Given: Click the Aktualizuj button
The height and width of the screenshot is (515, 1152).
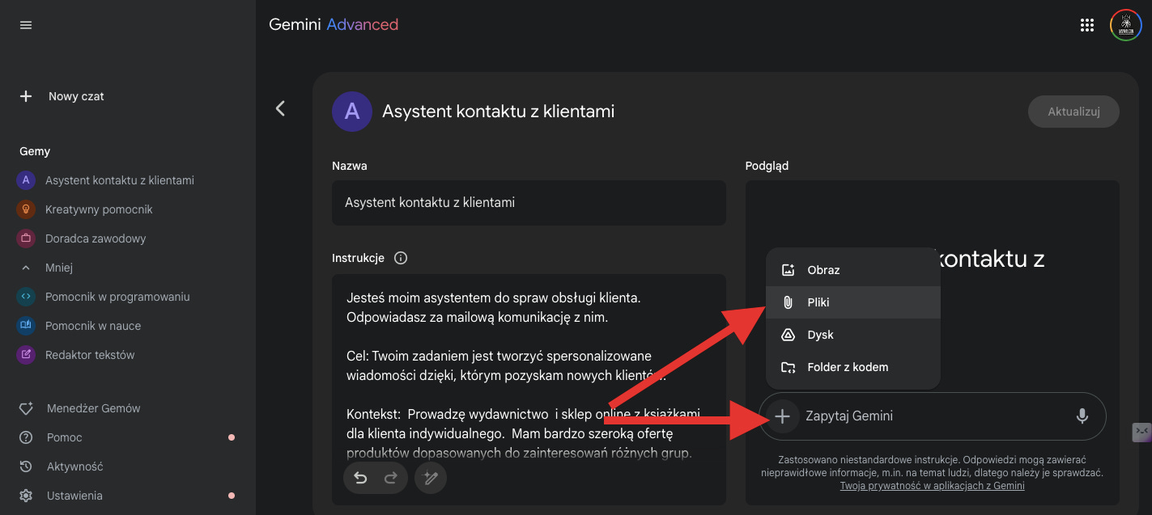Looking at the screenshot, I should [x=1073, y=112].
